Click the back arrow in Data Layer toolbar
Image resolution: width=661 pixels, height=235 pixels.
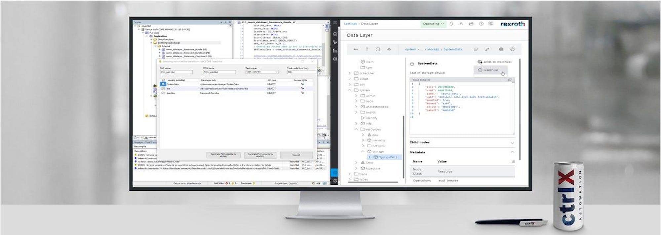[x=356, y=49]
